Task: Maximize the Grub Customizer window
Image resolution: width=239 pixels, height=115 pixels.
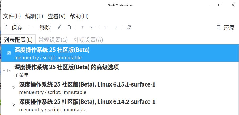Action: pyautogui.click(x=220, y=5)
